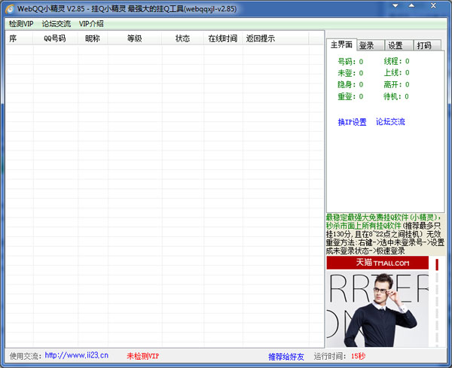Sort by the 在线时间 column header
The image size is (452, 368).
click(223, 38)
